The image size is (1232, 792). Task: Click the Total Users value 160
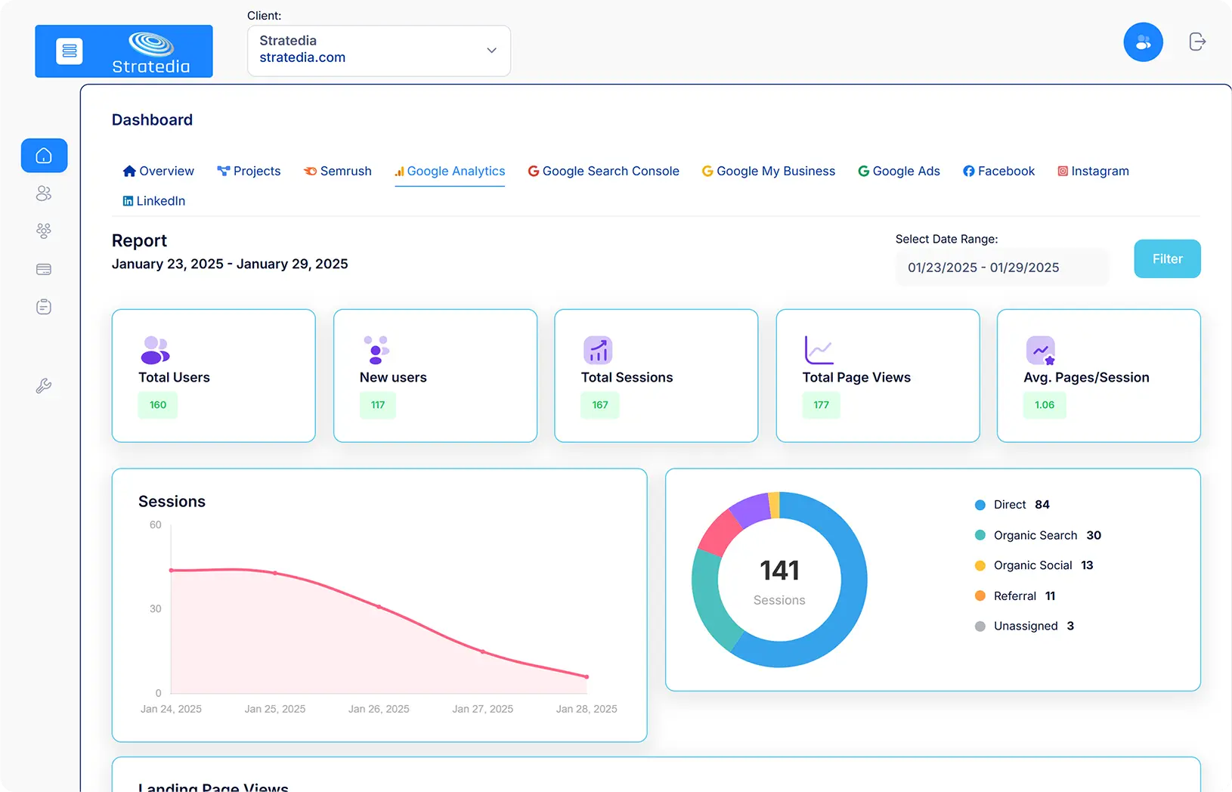tap(158, 405)
